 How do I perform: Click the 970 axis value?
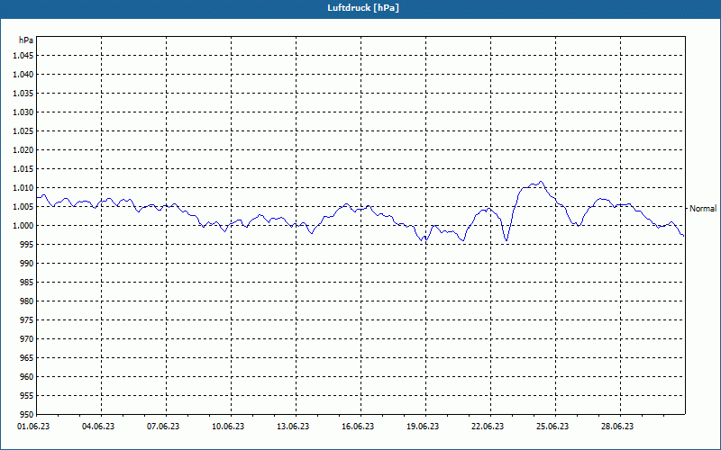27,339
